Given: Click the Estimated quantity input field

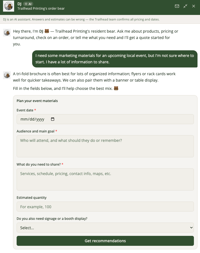Looking at the screenshot, I should [x=105, y=207].
